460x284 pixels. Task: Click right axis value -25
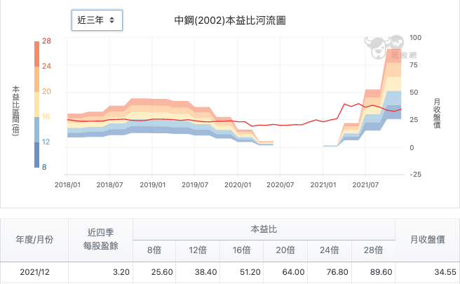[415, 175]
